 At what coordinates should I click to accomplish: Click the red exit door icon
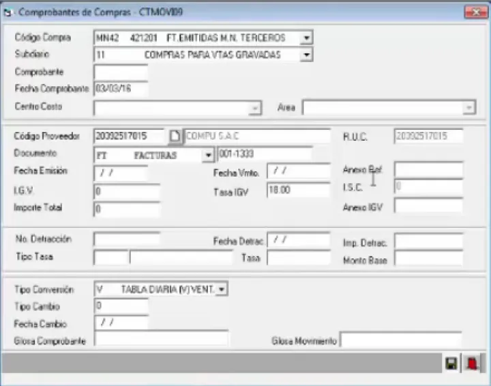coord(471,364)
